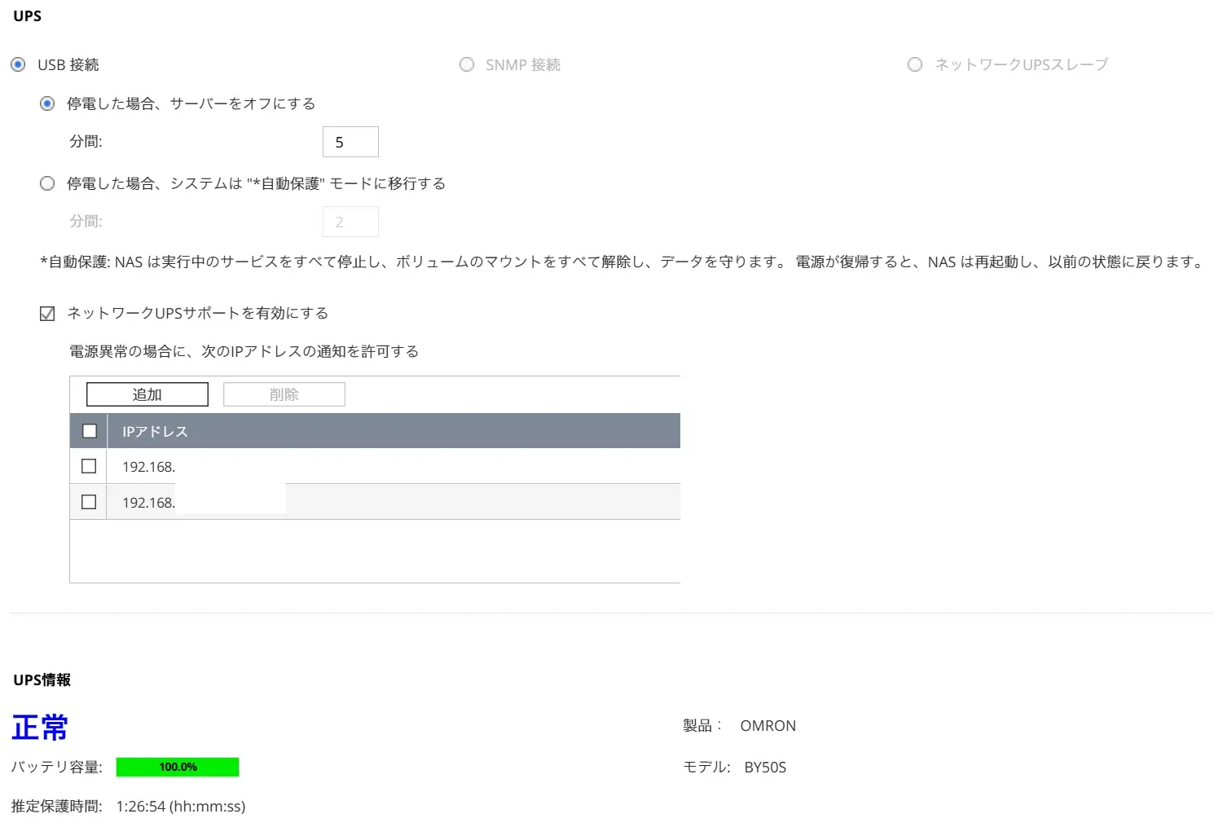Click into the shutdown minutes input field
Screen dimensions: 1214x827
click(x=350, y=141)
